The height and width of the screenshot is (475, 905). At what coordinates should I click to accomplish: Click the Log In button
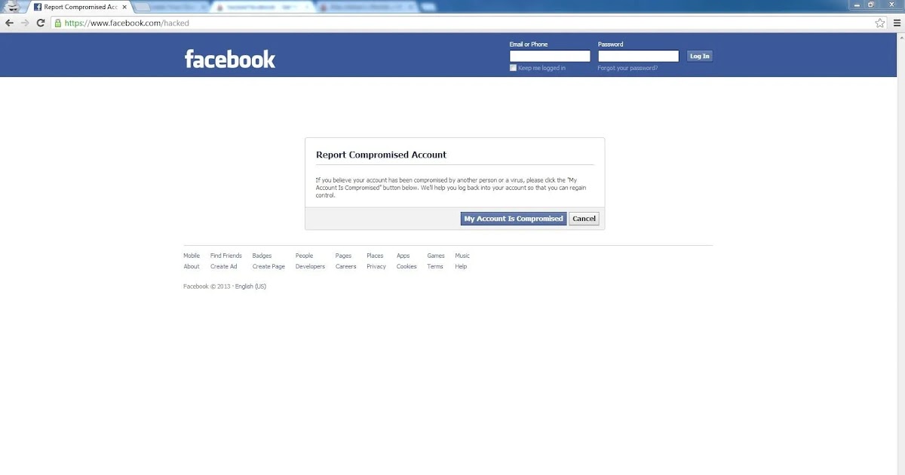(x=699, y=56)
